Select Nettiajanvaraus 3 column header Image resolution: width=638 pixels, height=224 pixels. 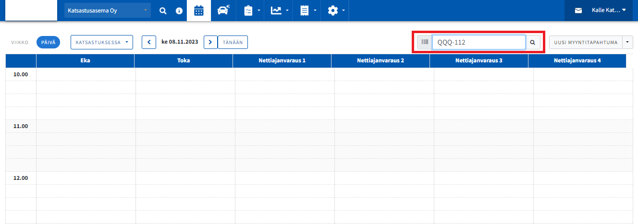point(479,61)
